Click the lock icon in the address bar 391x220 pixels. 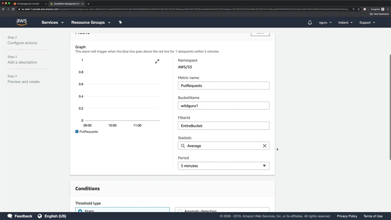pyautogui.click(x=19, y=9)
